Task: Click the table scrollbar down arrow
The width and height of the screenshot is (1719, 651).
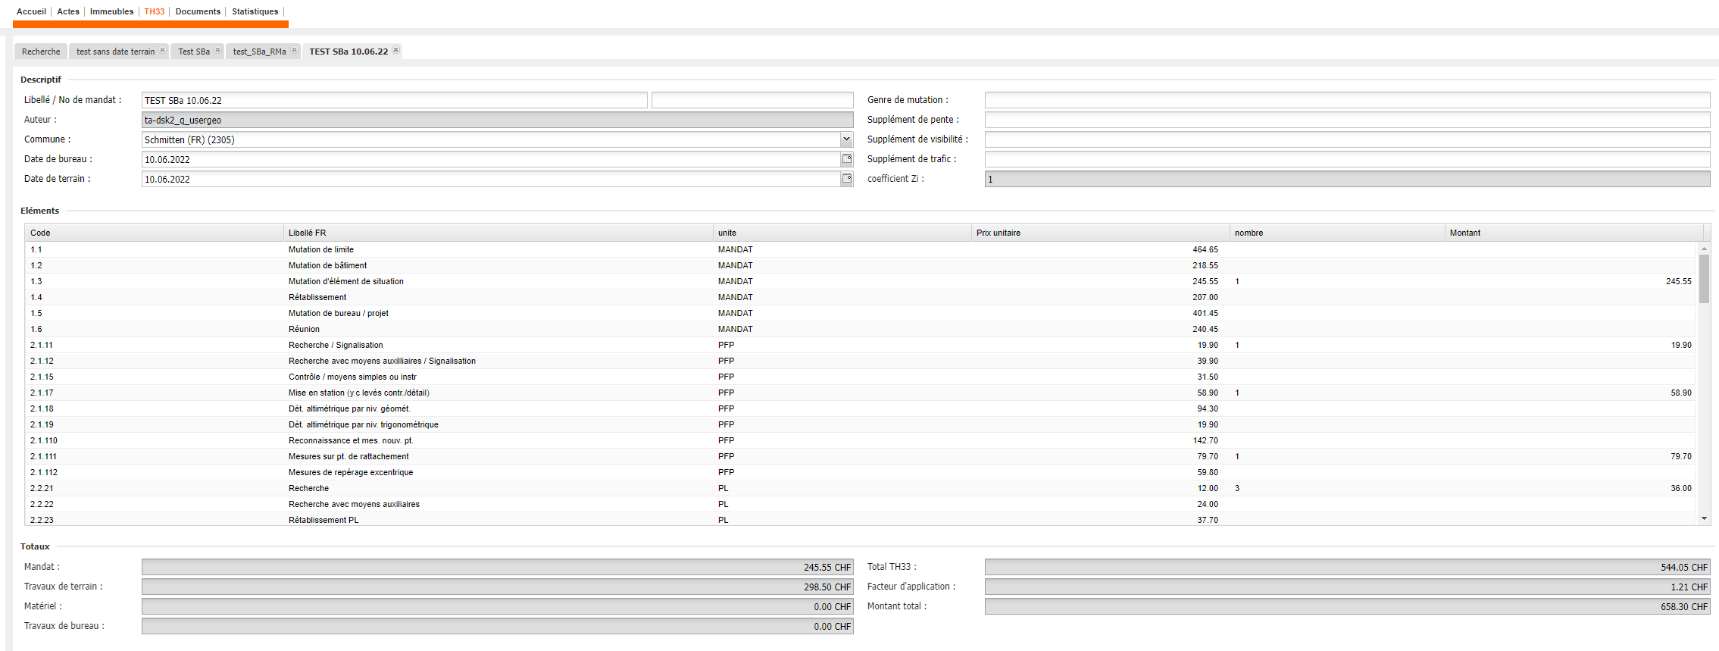Action: tap(1704, 518)
